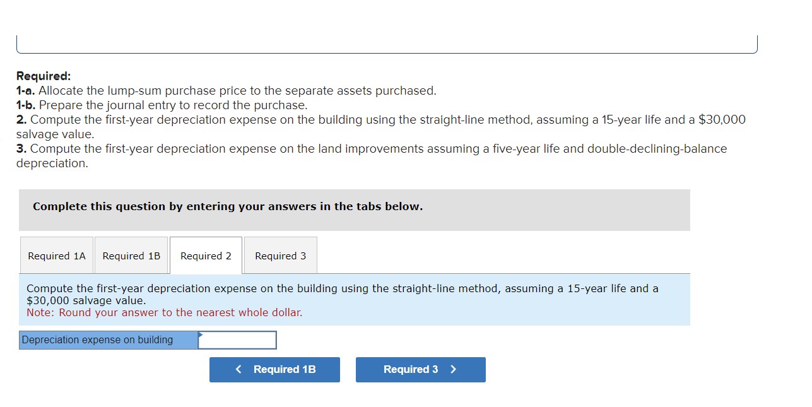
Task: Select the Required 2 tab
Action: coord(206,256)
